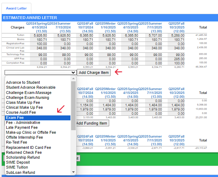Select Exam Fee from the dropdown list
The height and width of the screenshot is (177, 218).
click(x=38, y=118)
